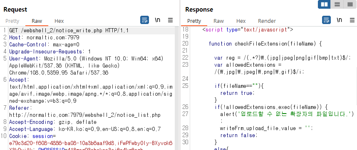The image size is (357, 150).
Task: Click the if(fileName=="") line
Action: [239, 86]
